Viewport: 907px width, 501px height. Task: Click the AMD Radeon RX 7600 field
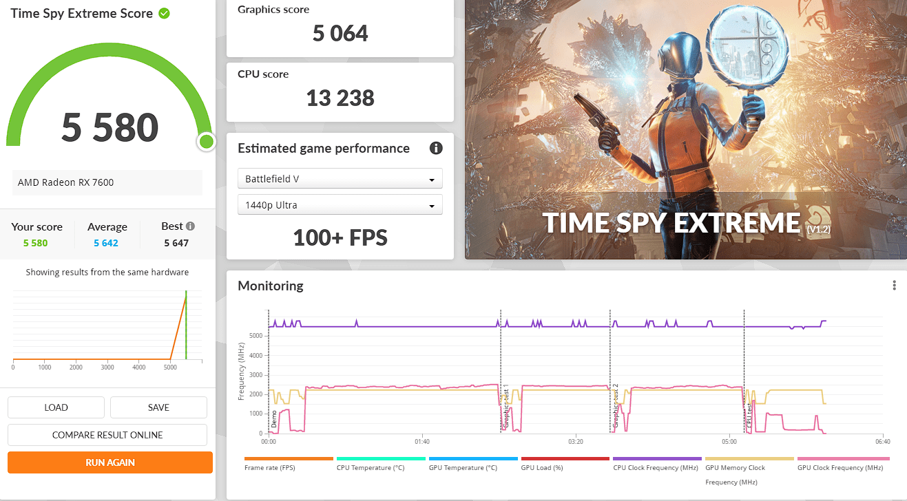[x=107, y=182]
